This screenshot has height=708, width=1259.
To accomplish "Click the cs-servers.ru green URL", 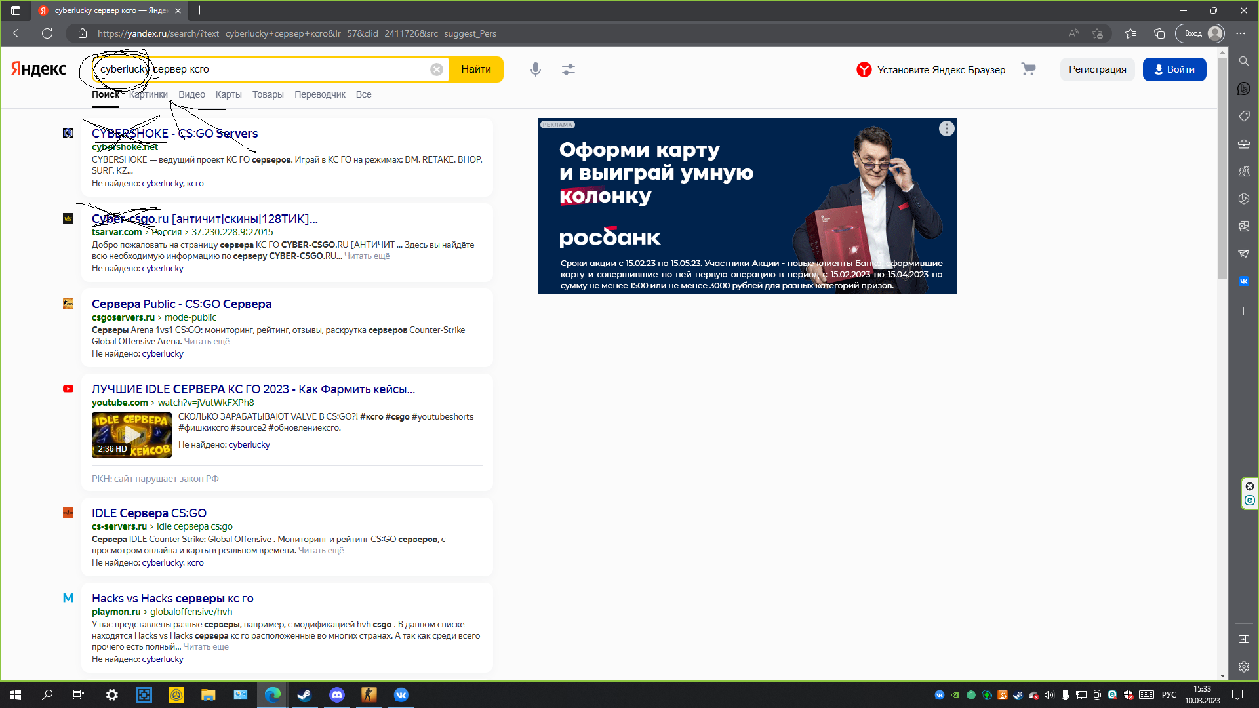I will coord(119,526).
